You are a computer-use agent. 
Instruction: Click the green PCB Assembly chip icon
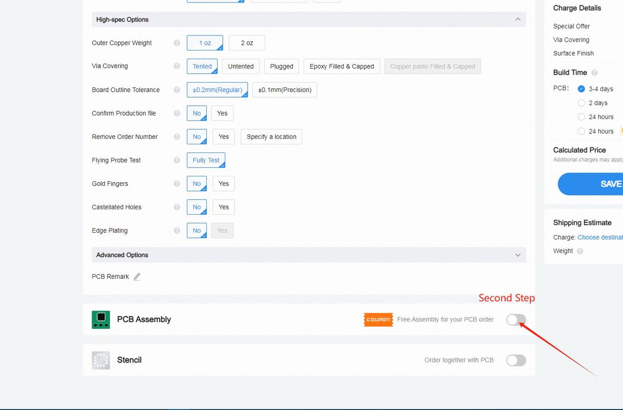tap(101, 319)
